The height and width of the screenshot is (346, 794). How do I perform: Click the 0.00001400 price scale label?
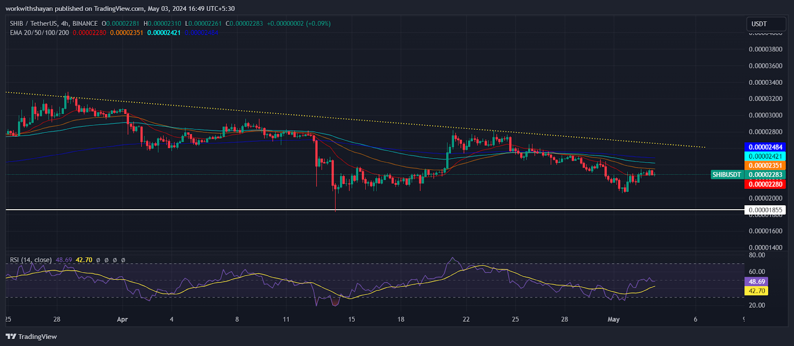tap(765, 247)
